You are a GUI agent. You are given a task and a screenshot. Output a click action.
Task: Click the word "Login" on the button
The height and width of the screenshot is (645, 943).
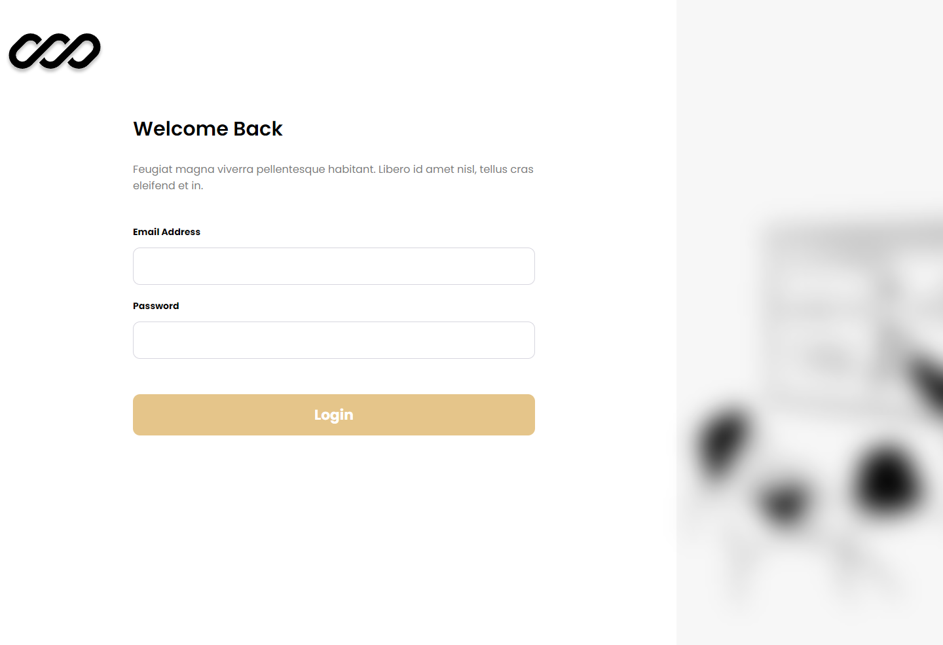point(334,415)
